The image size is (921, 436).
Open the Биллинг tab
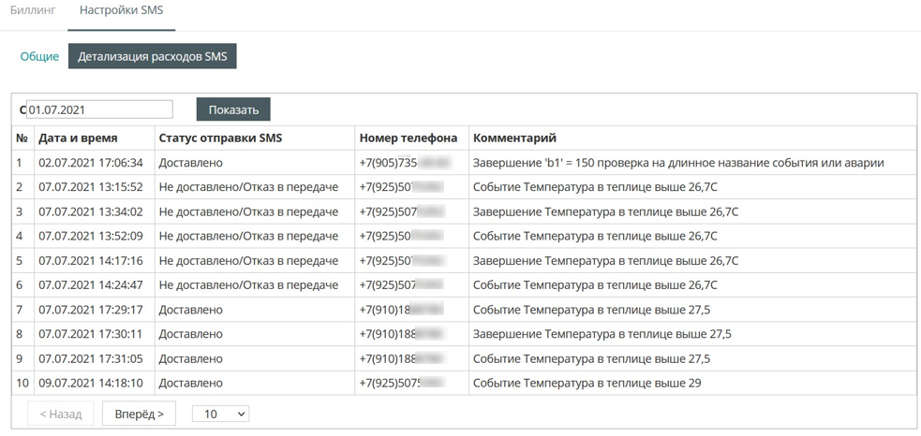[x=33, y=10]
